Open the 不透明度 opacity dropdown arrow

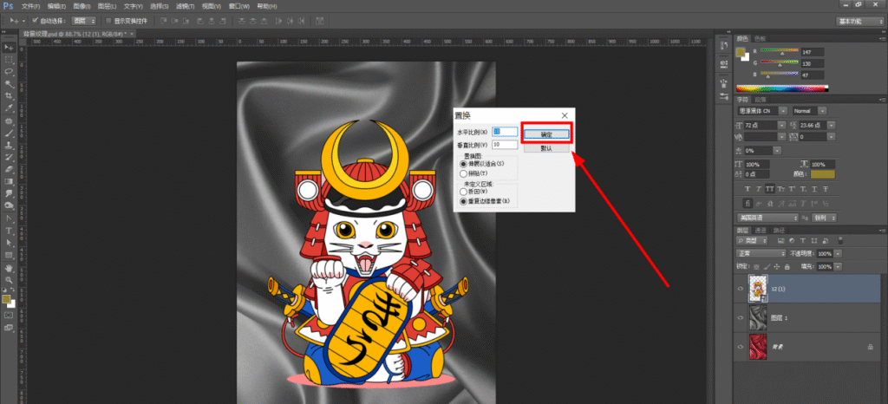[838, 253]
